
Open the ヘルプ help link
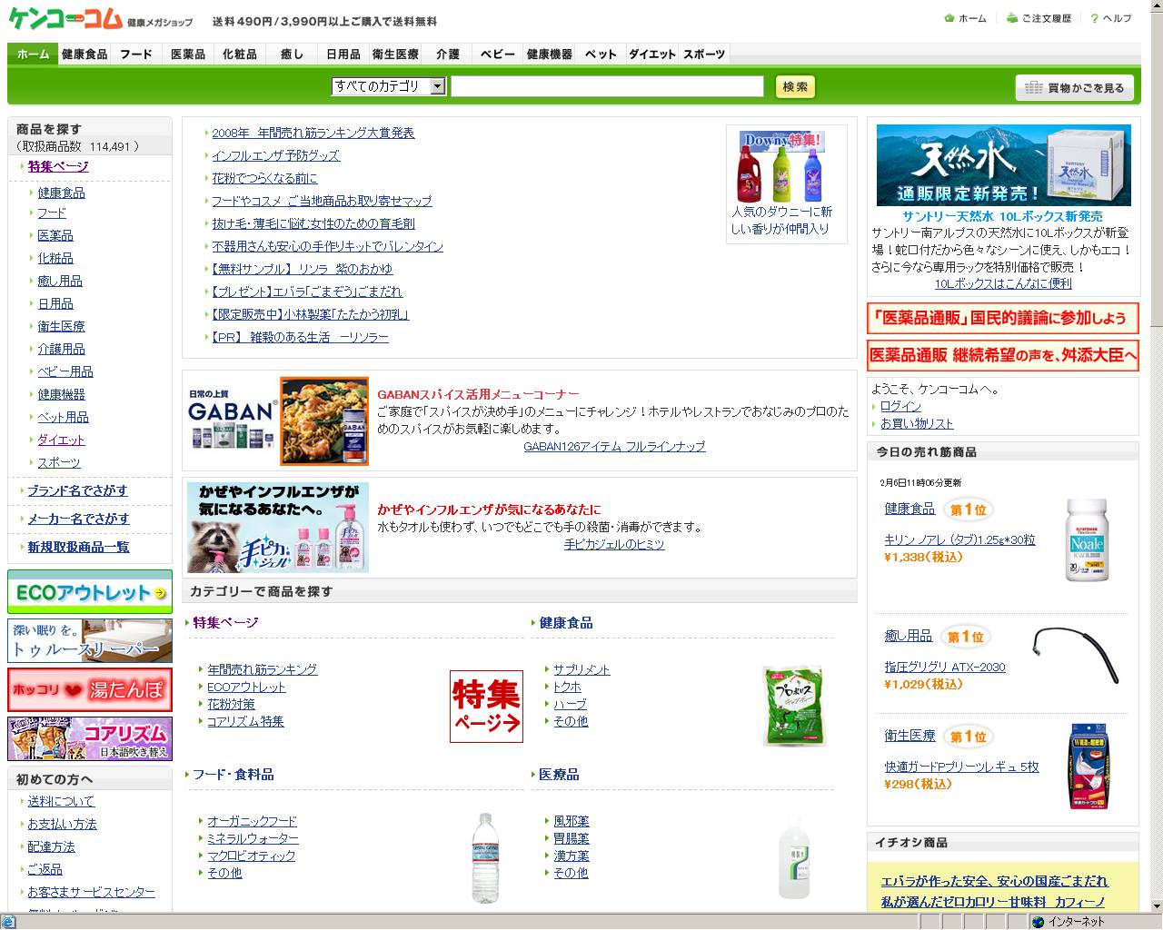coord(1111,18)
